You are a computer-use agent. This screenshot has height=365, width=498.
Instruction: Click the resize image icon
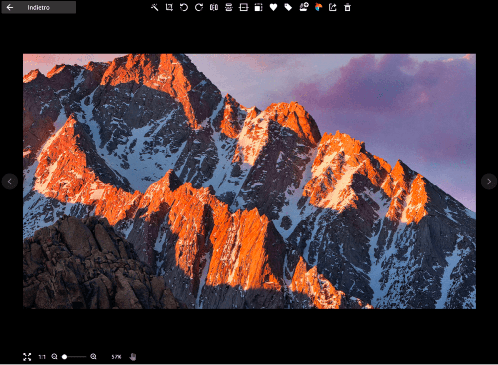pyautogui.click(x=258, y=7)
